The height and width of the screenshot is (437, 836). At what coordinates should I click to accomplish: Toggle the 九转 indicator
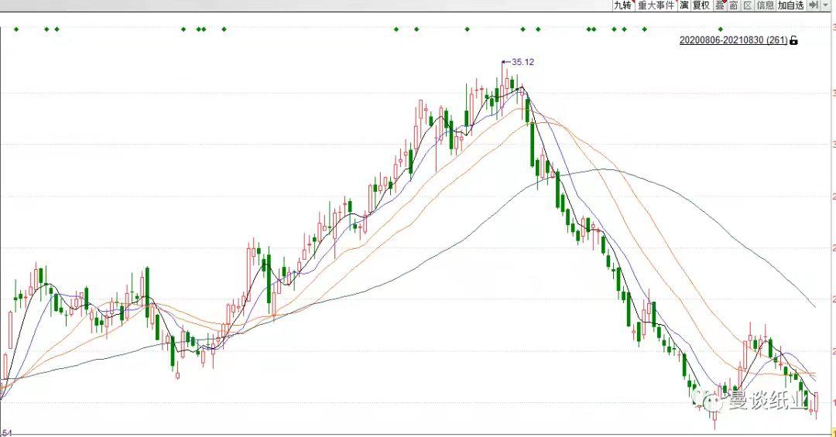click(622, 5)
